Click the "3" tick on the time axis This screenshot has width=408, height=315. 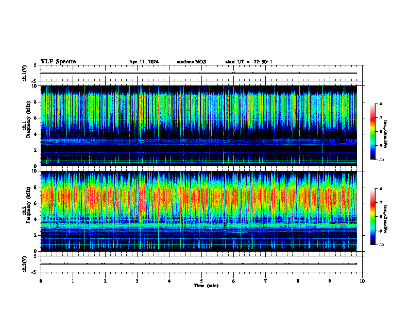click(137, 281)
